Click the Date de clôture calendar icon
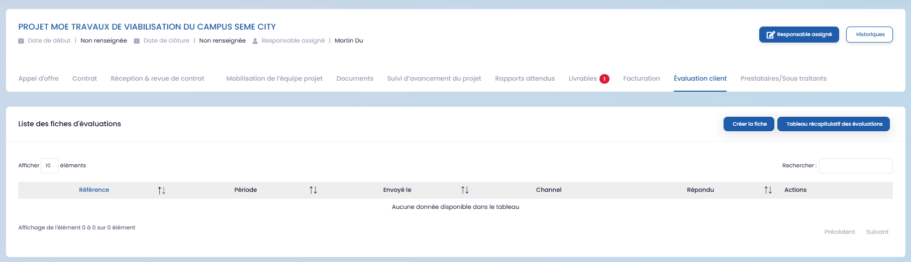The height and width of the screenshot is (262, 911). [x=137, y=41]
